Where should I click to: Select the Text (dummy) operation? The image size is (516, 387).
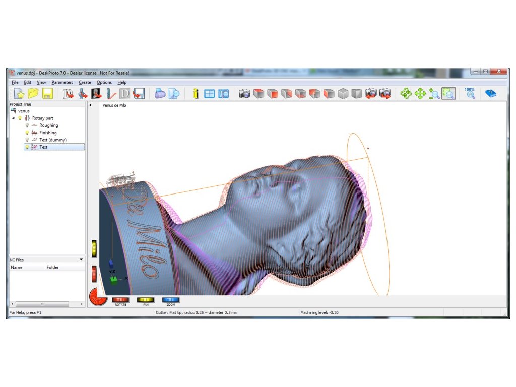tap(53, 140)
